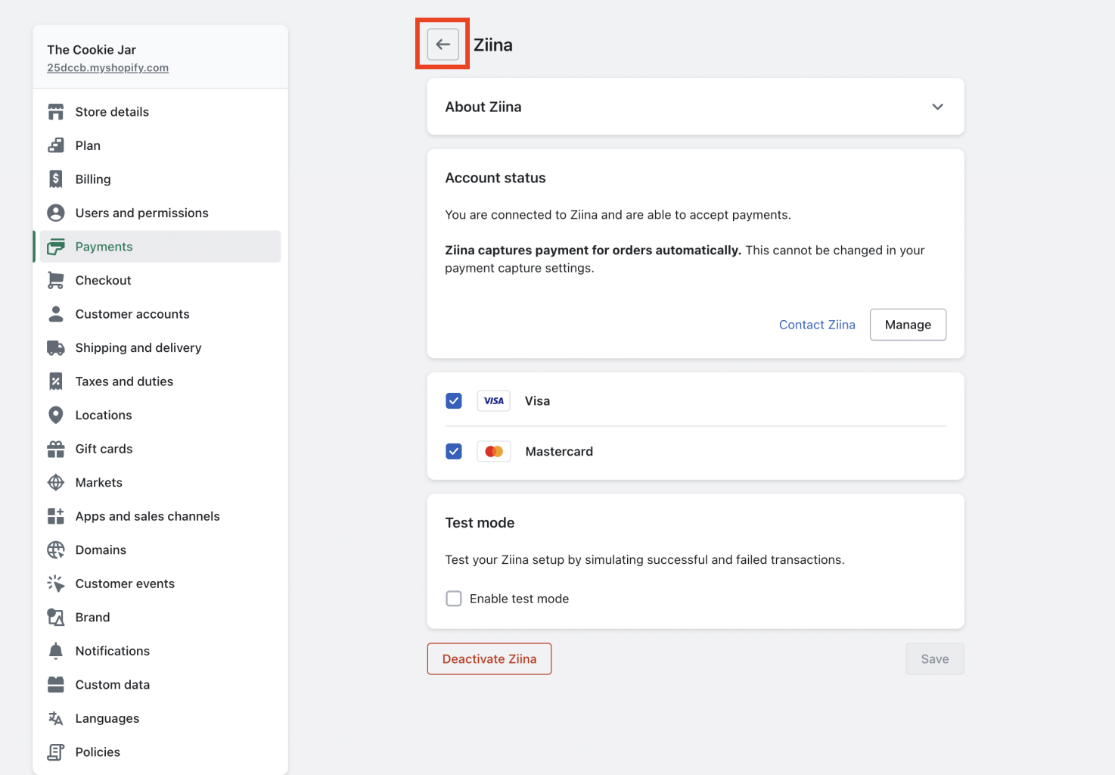Select Payments in sidebar

[160, 247]
